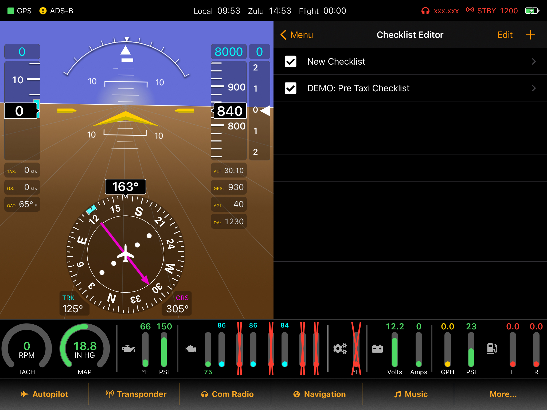
Task: Switch to the Navigation tab
Action: (319, 394)
